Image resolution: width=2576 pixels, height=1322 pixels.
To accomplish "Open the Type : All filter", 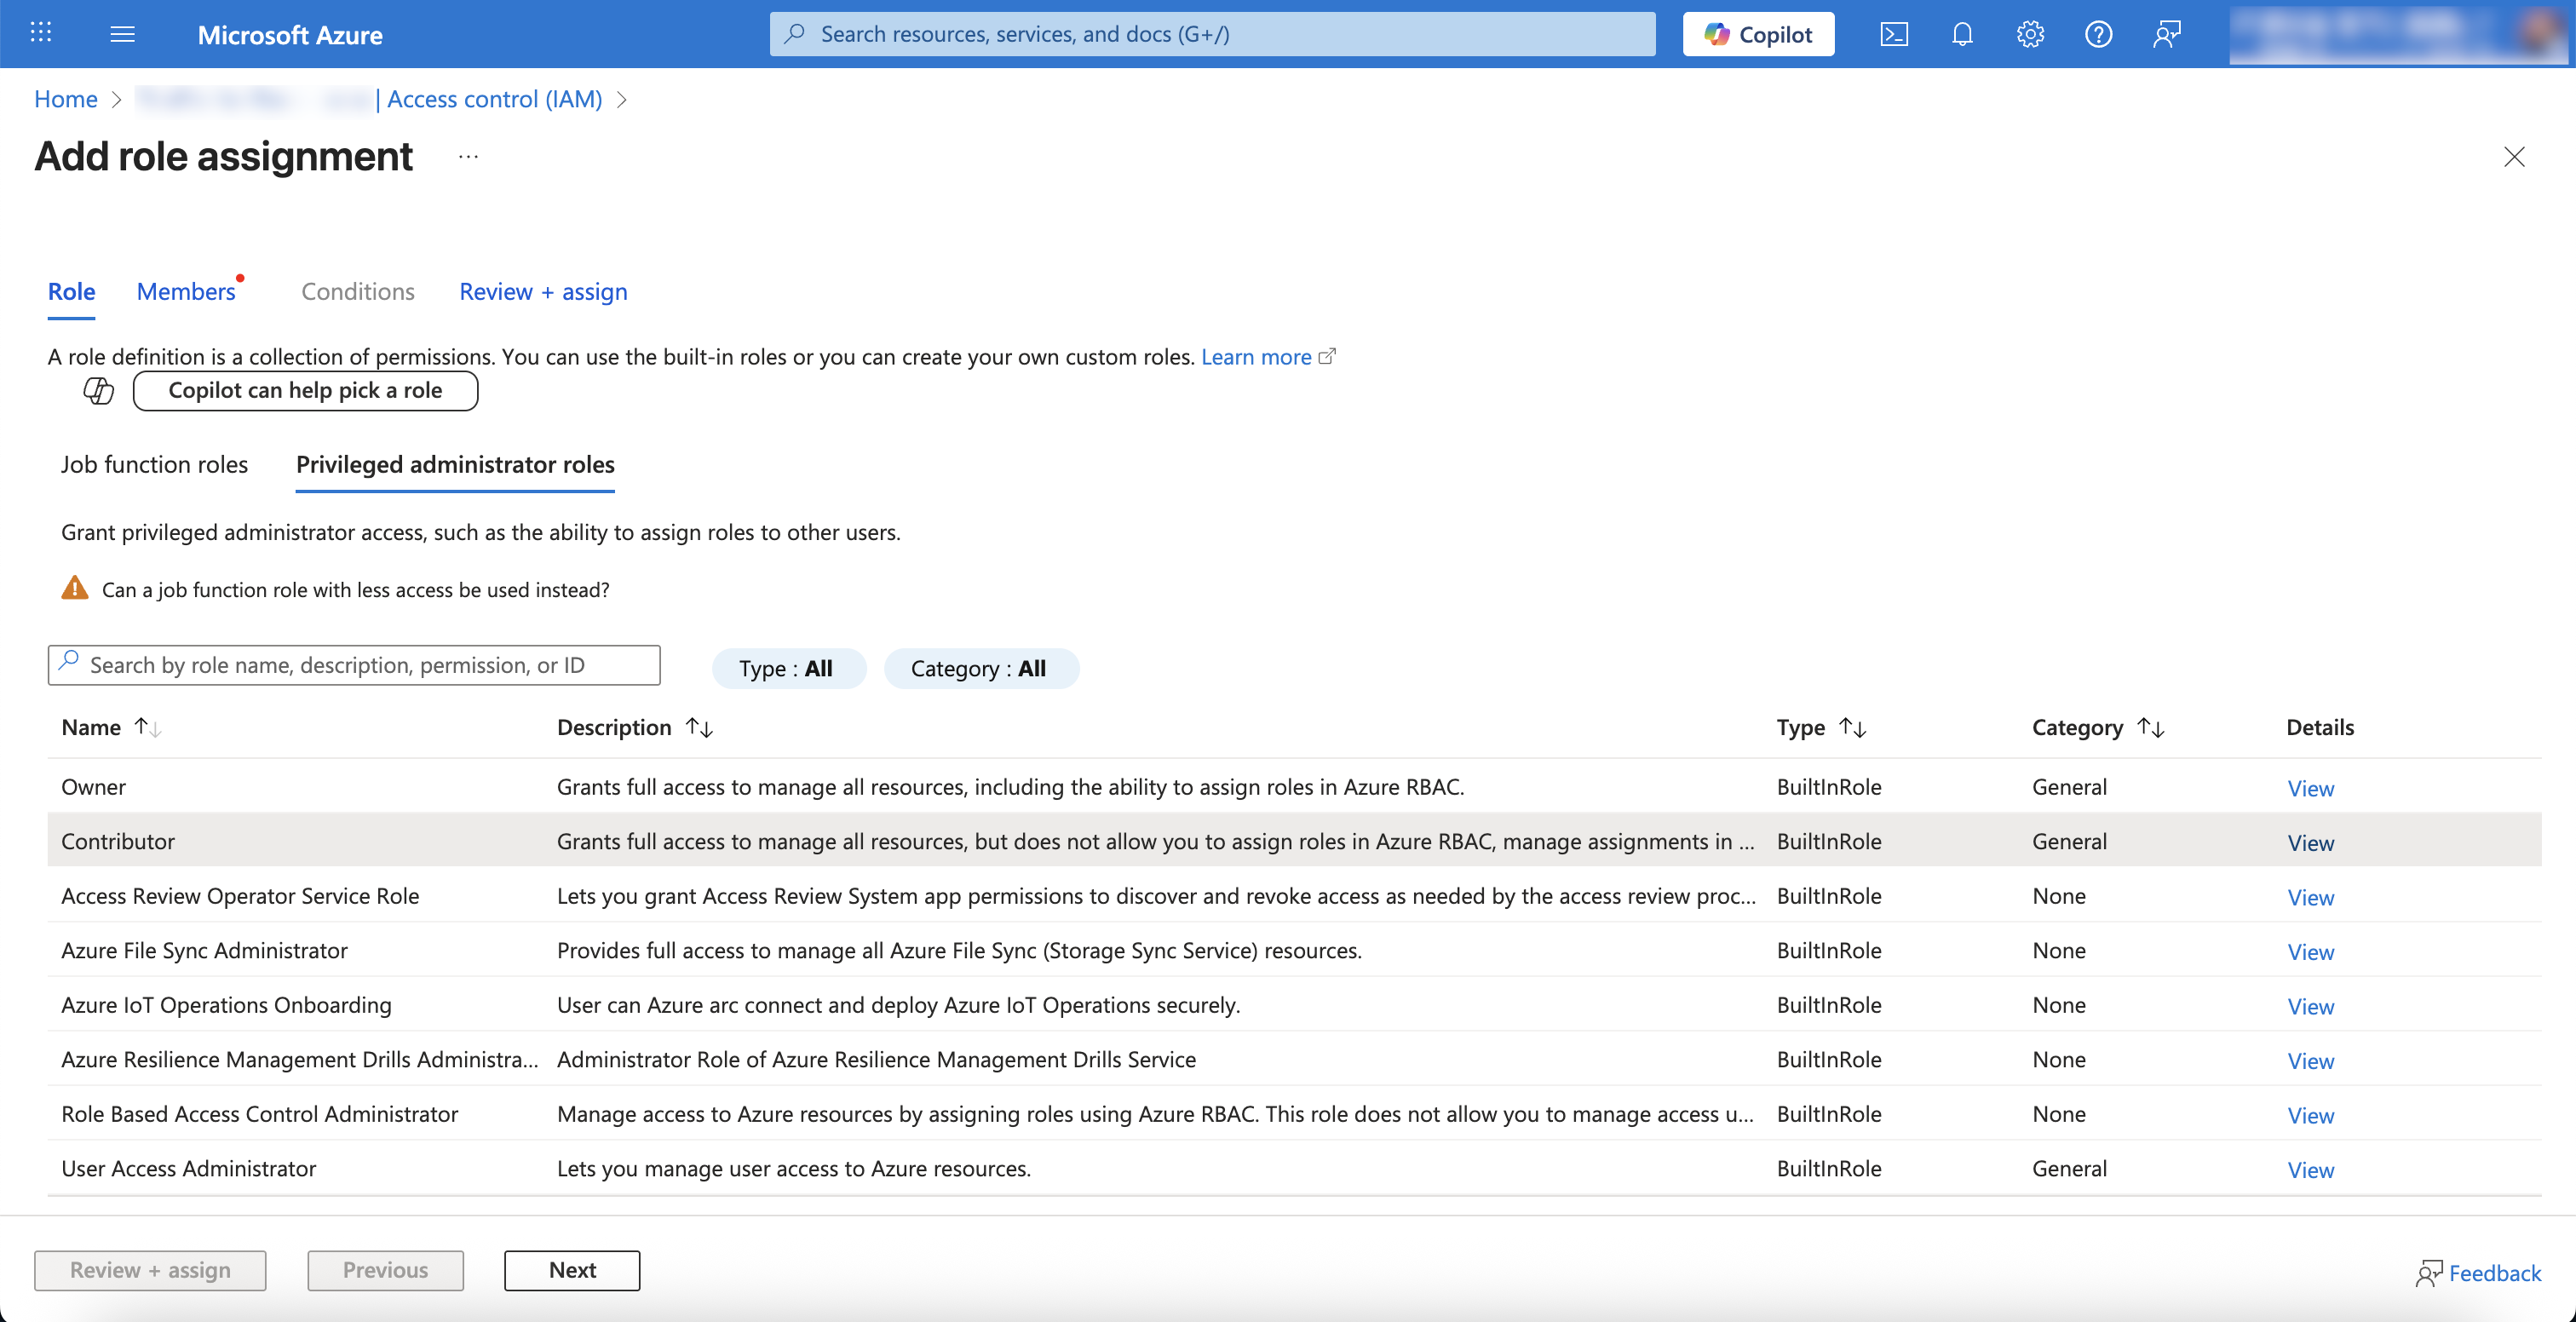I will (x=788, y=668).
